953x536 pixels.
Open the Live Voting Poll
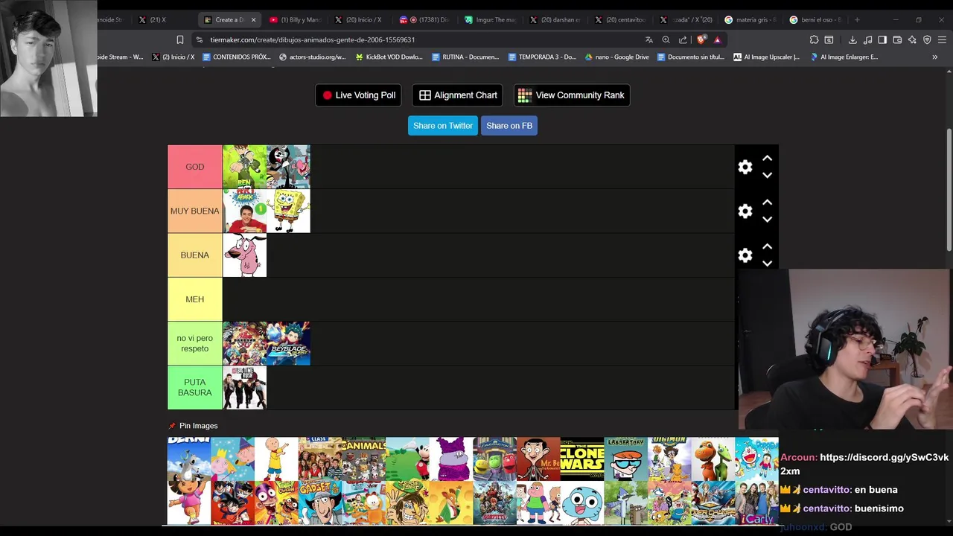tap(358, 95)
